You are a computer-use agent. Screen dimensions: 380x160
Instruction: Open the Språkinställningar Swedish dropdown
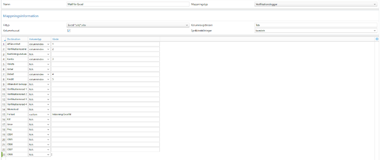coord(316,31)
